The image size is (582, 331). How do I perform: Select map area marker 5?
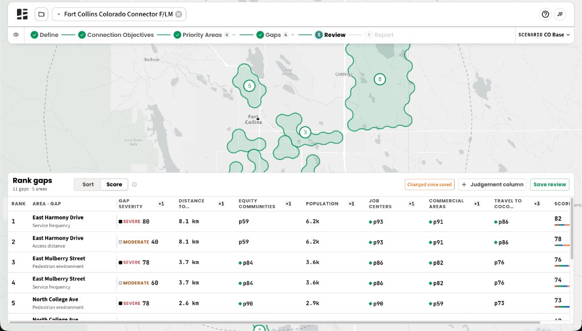coord(250,86)
